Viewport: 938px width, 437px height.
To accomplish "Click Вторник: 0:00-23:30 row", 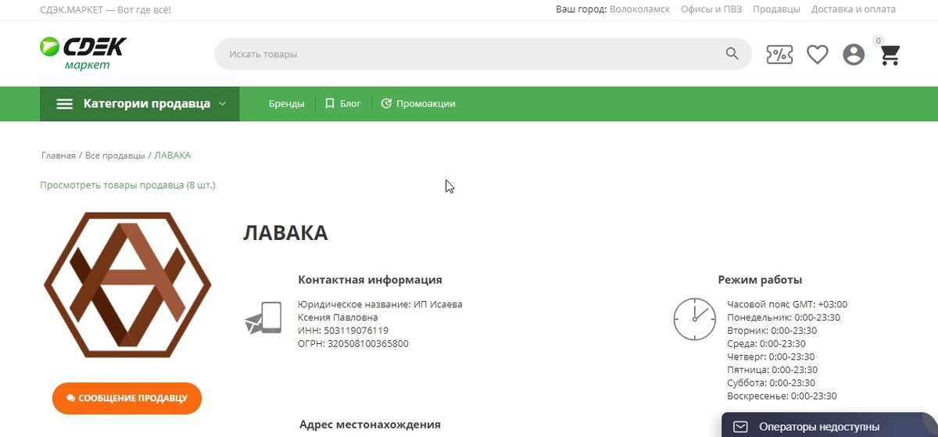I will [772, 331].
